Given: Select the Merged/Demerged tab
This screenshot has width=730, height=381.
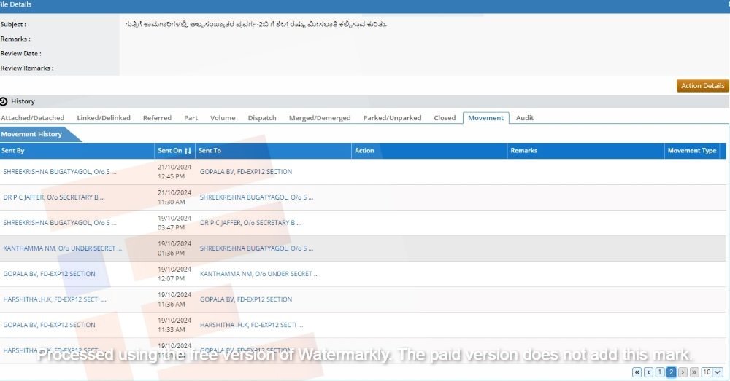Looking at the screenshot, I should (320, 118).
